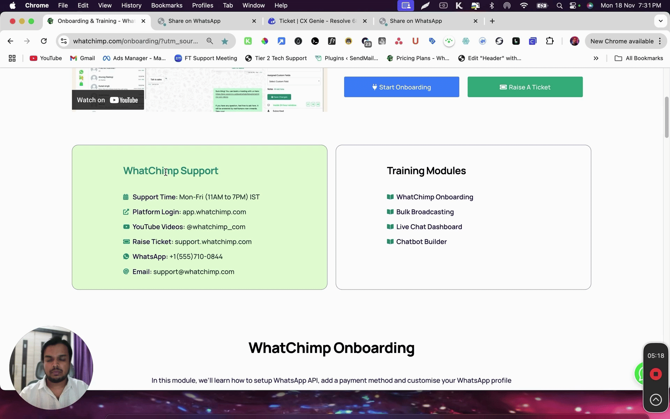Open the tab search dropdown arrow
The height and width of the screenshot is (419, 670).
(x=661, y=21)
